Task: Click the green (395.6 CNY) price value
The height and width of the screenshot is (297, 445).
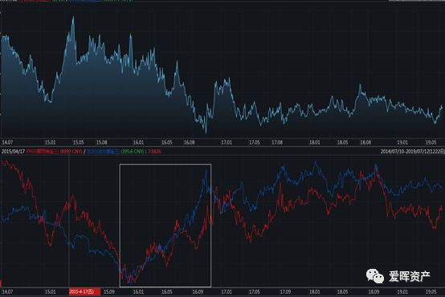Action: pyautogui.click(x=133, y=152)
